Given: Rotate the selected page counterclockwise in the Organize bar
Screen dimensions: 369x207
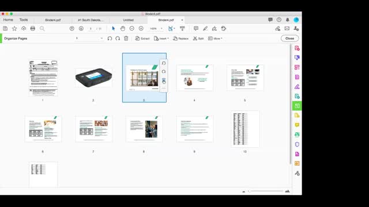Looking at the screenshot, I should [110, 39].
